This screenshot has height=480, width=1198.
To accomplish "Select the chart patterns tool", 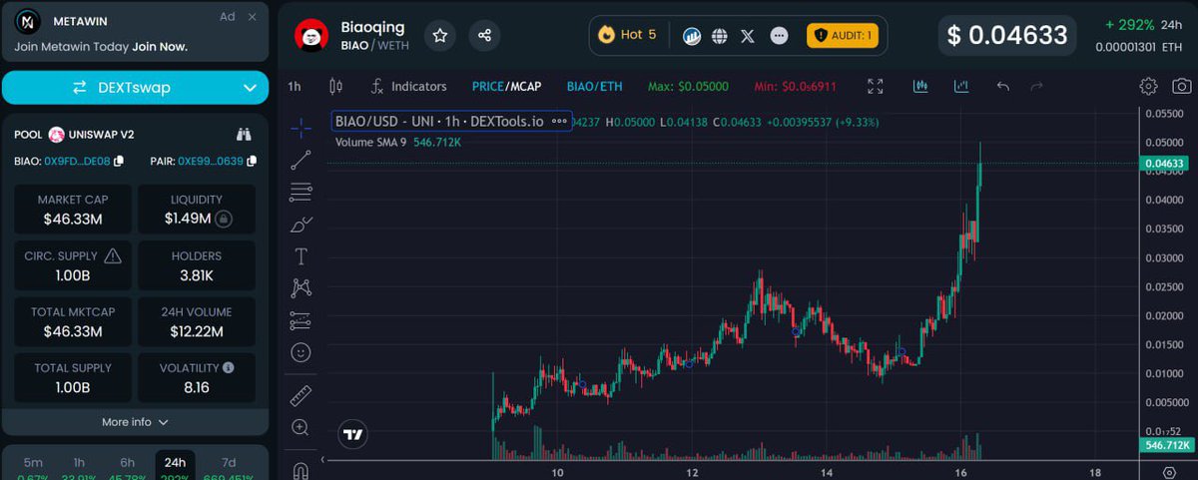I will [x=300, y=288].
